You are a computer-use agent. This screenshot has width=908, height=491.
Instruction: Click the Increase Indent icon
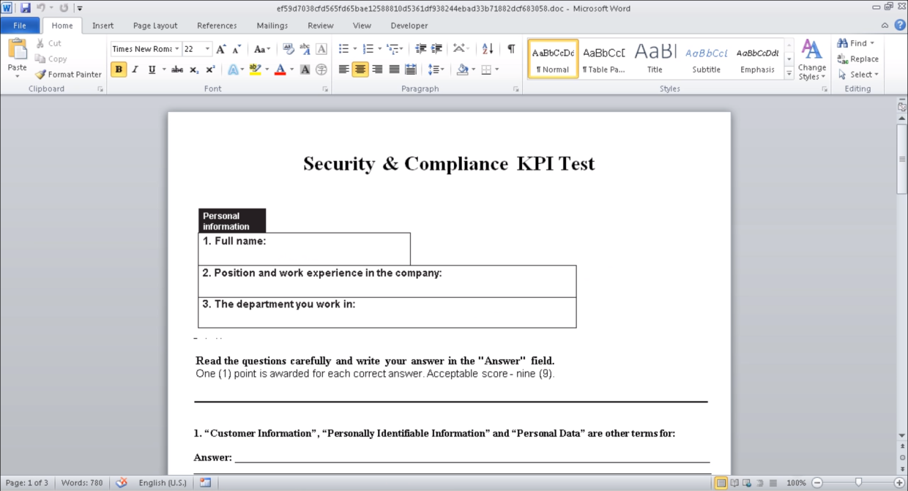pyautogui.click(x=437, y=48)
